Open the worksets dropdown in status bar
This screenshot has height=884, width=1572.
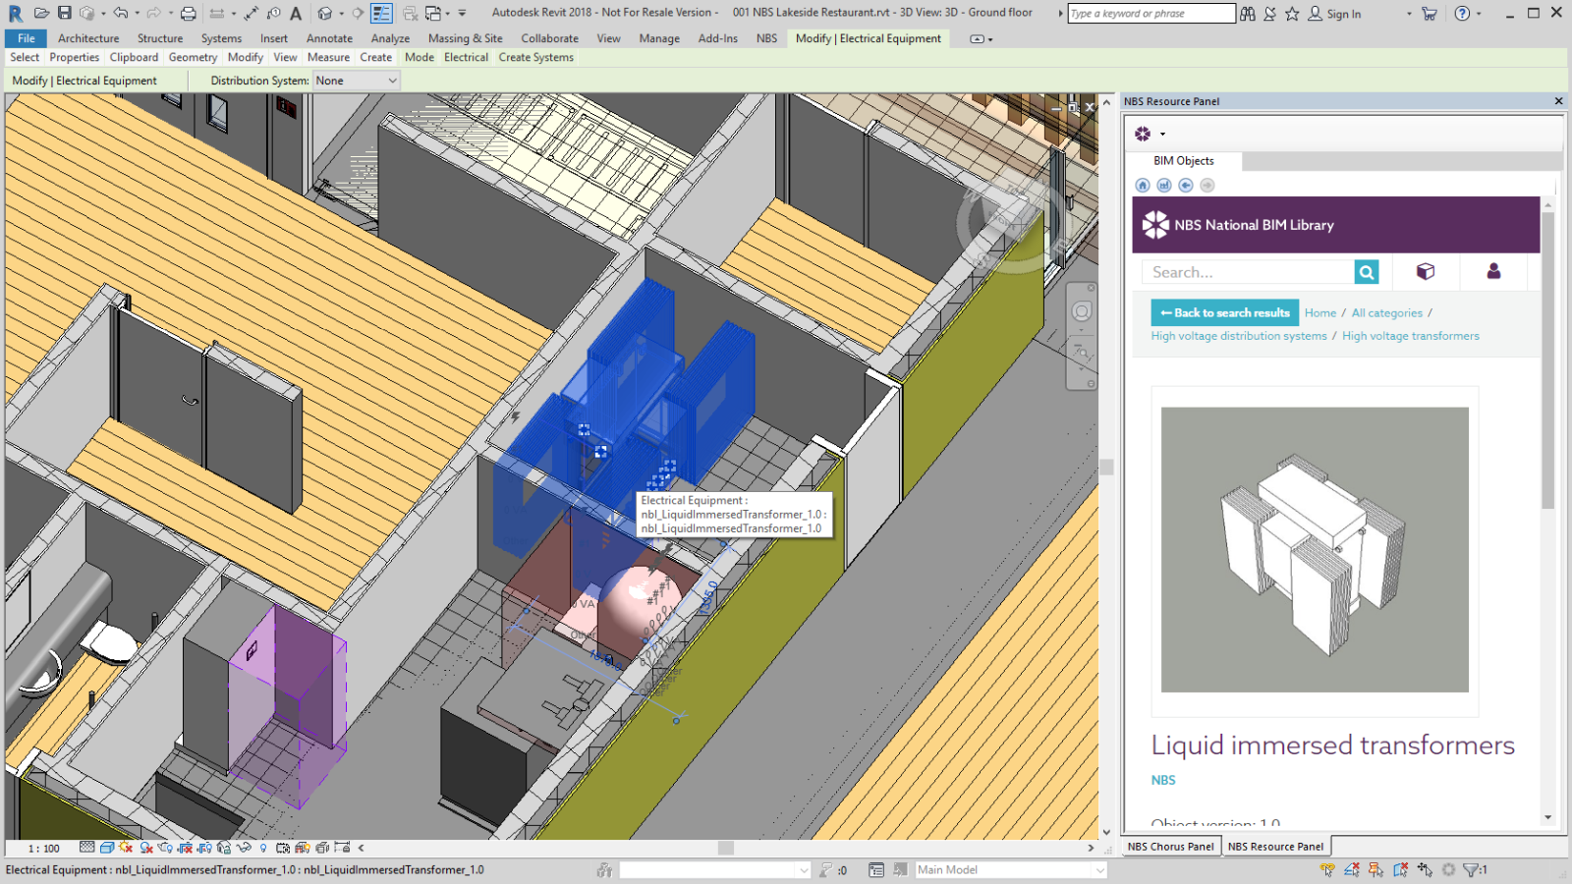[x=715, y=869]
